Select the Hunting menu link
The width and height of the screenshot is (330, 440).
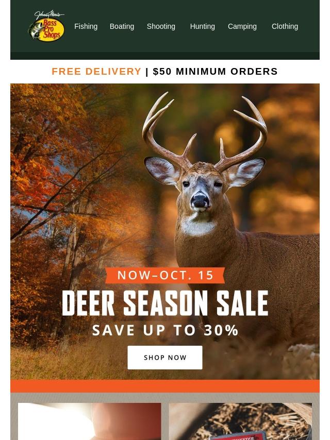click(203, 26)
